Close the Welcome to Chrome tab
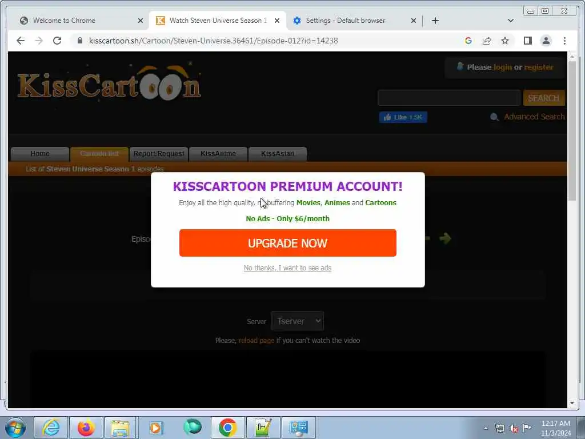The height and width of the screenshot is (439, 585). [x=141, y=21]
